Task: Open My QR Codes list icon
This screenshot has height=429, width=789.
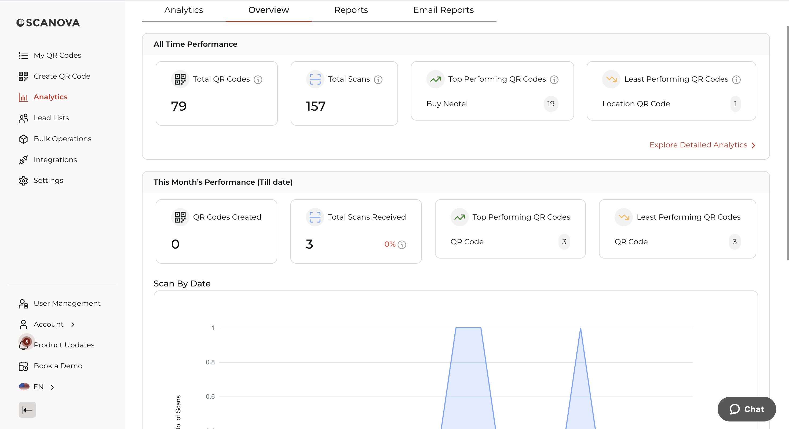Action: pyautogui.click(x=23, y=56)
